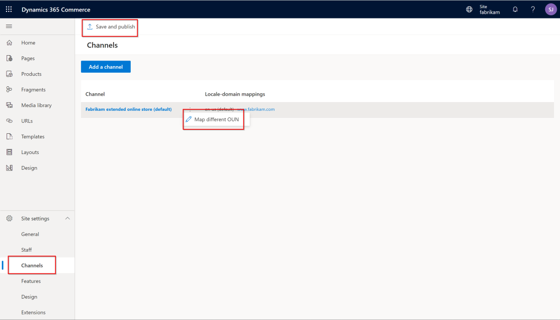560x320 pixels.
Task: Open notifications via the bell icon
Action: [514, 9]
